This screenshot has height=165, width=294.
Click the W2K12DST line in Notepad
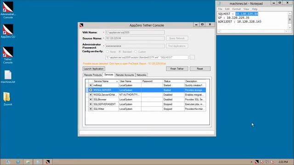[240, 22]
